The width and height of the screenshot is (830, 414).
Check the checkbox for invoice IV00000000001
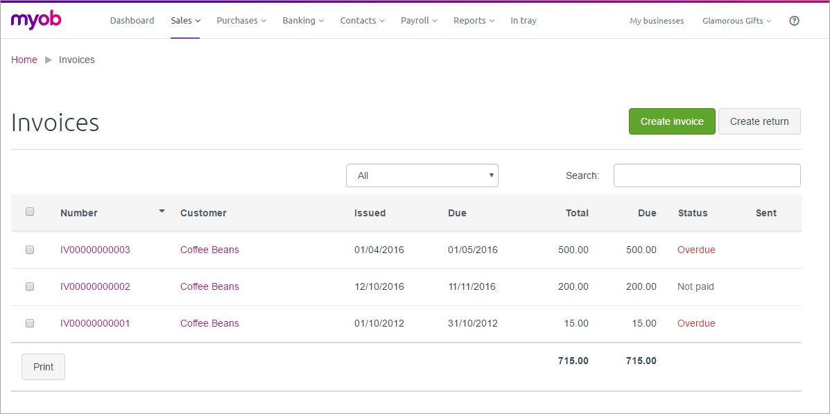29,323
